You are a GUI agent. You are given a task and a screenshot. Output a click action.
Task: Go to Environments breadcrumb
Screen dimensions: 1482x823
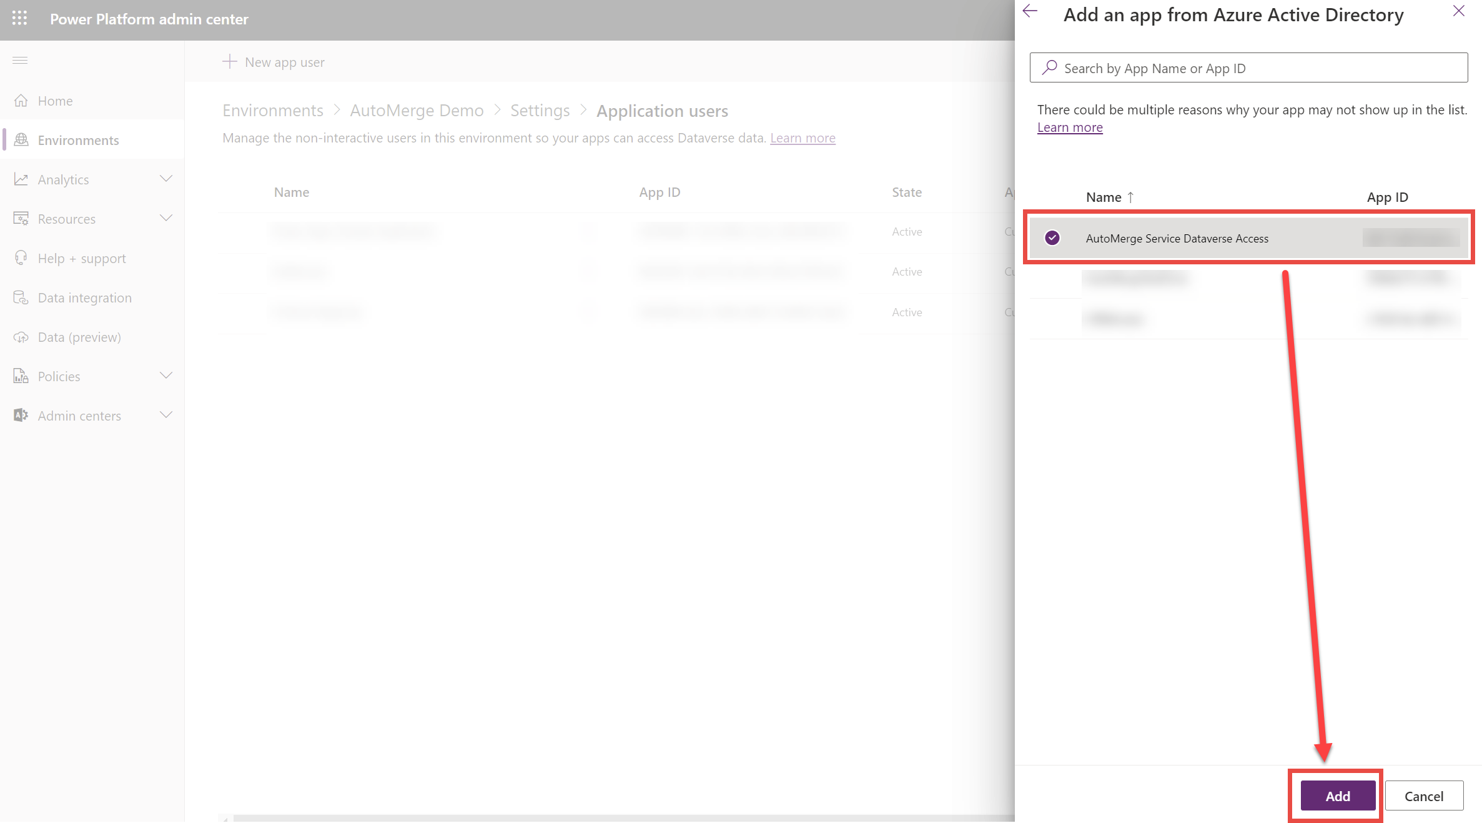click(x=273, y=111)
